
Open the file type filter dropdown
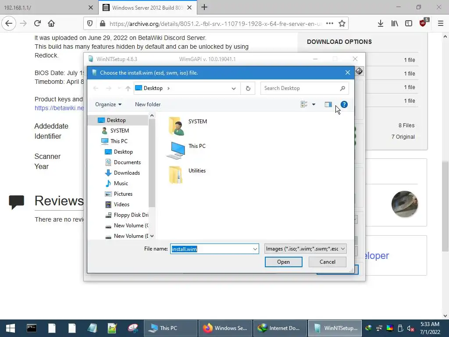coord(306,249)
